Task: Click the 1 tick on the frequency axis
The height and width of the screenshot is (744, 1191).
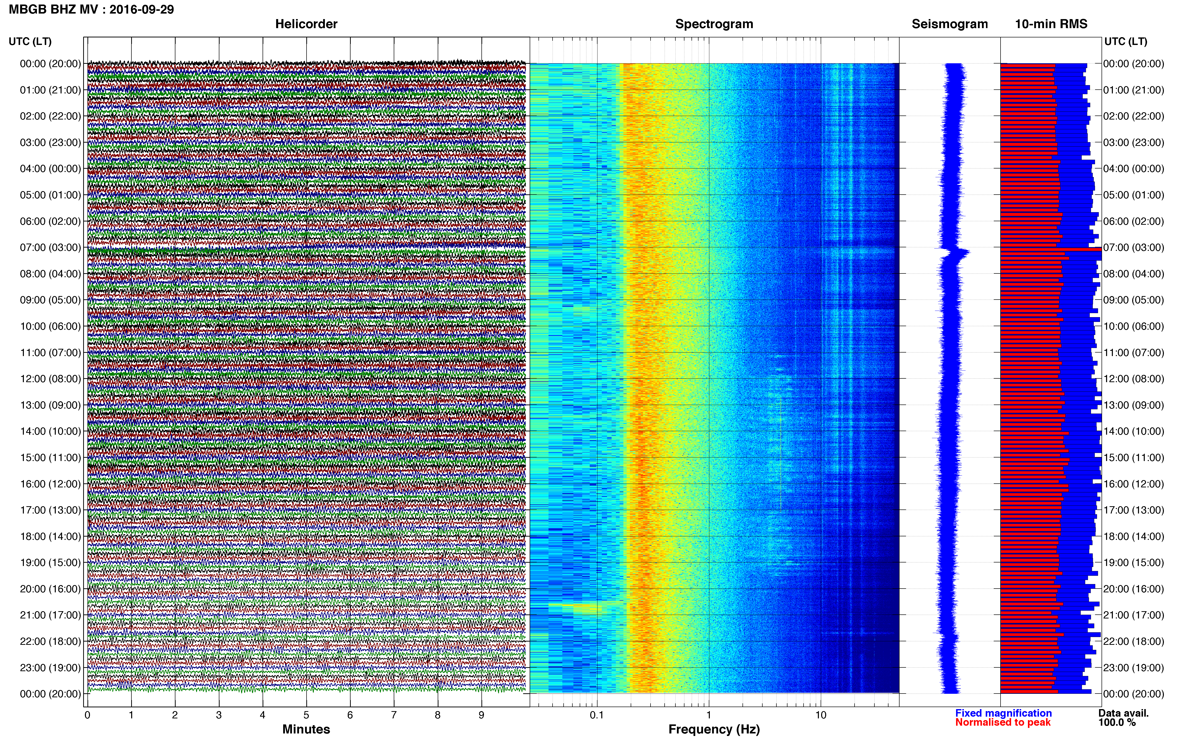Action: click(x=709, y=715)
